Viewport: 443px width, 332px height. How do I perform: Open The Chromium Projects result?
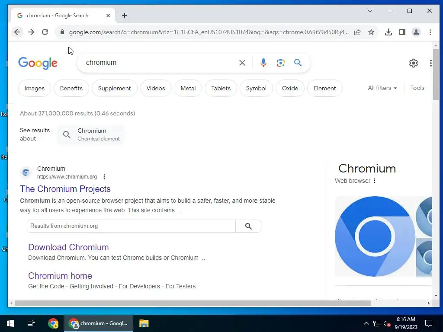coord(65,189)
